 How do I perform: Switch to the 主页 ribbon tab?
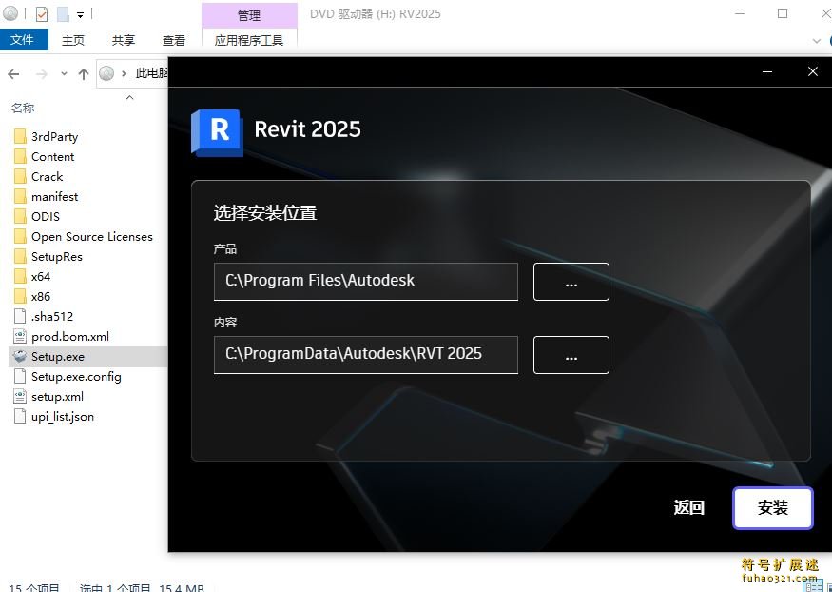72,40
